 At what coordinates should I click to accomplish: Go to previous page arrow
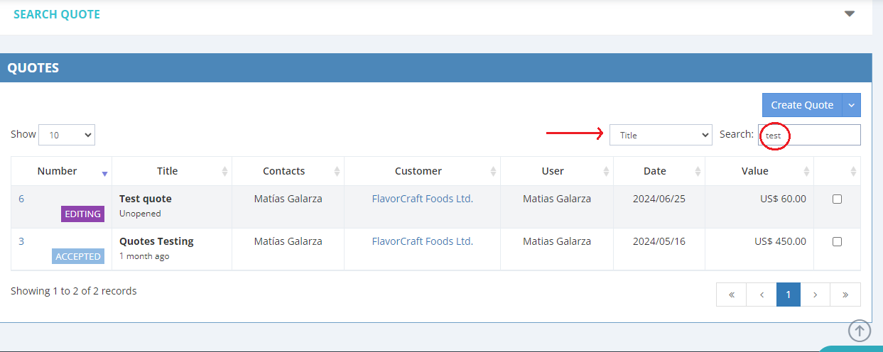(x=761, y=295)
